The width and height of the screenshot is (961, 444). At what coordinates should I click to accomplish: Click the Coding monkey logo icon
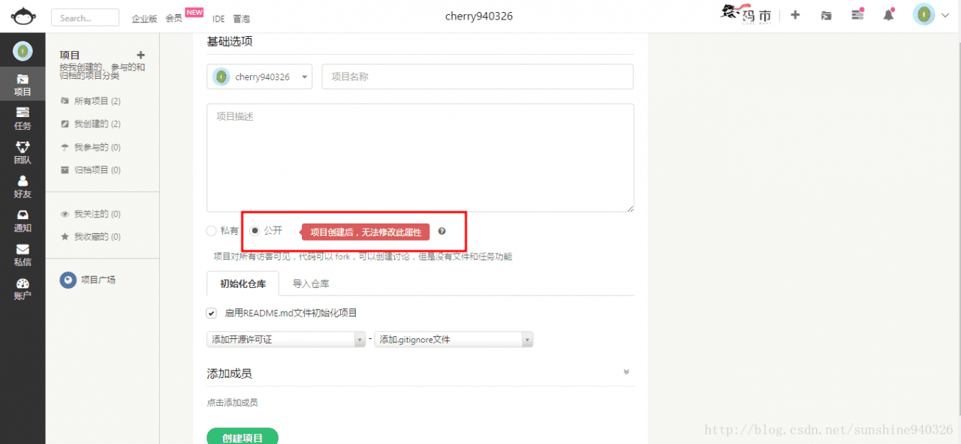23,16
